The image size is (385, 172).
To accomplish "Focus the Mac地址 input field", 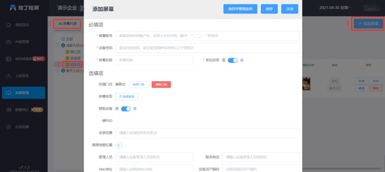I will [154, 168].
